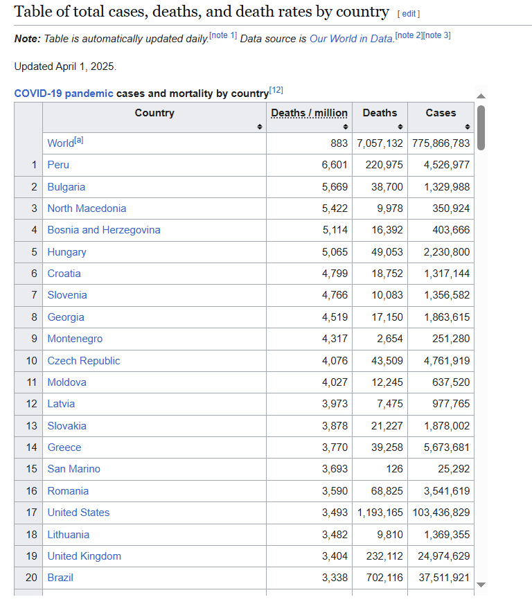Image resolution: width=532 pixels, height=604 pixels.
Task: Select Greece cases value 5,673,681
Action: pos(447,447)
